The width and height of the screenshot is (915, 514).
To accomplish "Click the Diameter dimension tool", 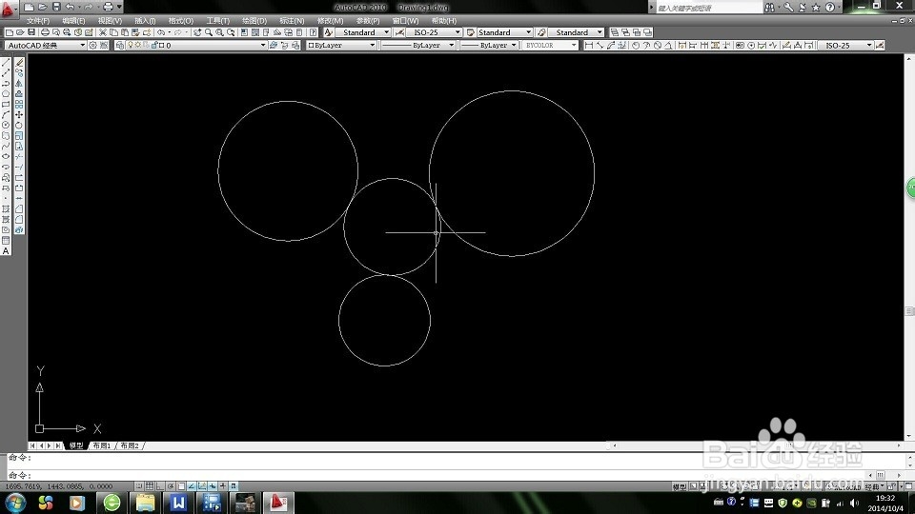I will pos(658,45).
